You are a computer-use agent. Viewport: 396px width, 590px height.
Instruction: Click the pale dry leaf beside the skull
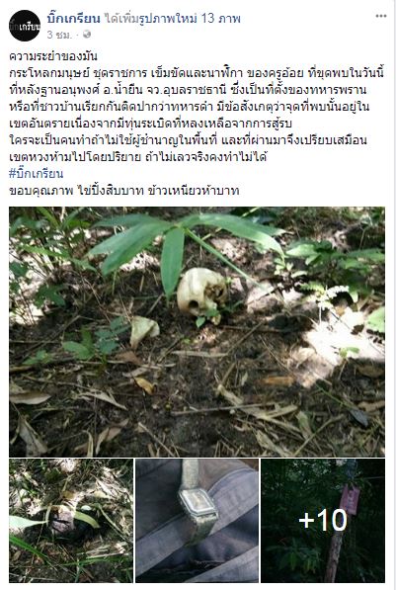pos(144,330)
